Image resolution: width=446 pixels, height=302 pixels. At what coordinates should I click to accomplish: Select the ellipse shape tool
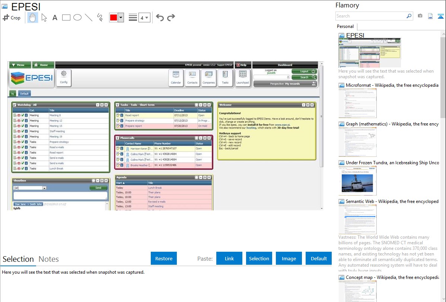(x=77, y=18)
